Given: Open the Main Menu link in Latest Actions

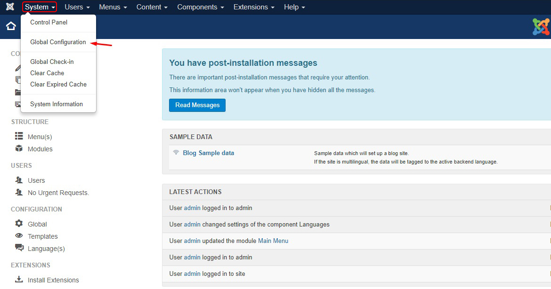Looking at the screenshot, I should tap(273, 241).
